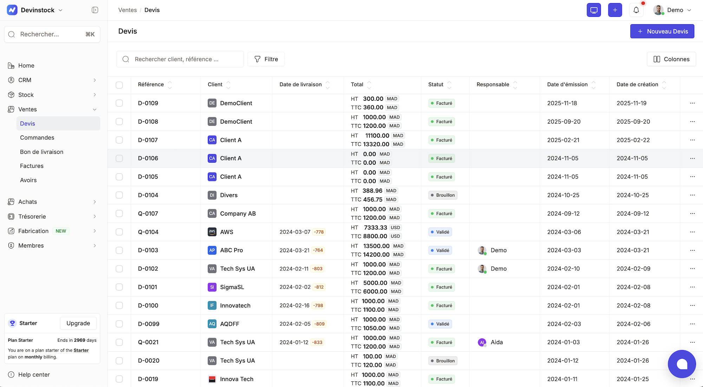Click the Nouveau Devis button
The height and width of the screenshot is (387, 703).
click(662, 31)
